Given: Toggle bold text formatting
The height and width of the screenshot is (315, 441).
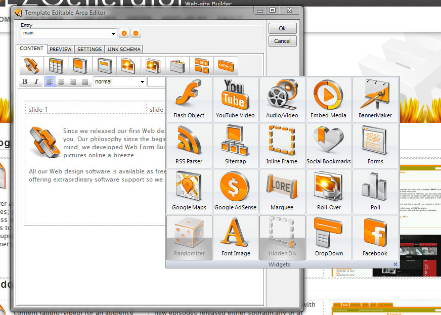Looking at the screenshot, I should point(25,81).
